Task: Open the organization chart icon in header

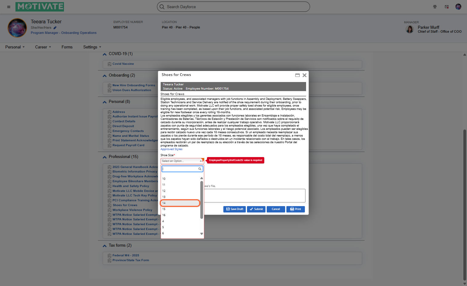Action: click(435, 7)
